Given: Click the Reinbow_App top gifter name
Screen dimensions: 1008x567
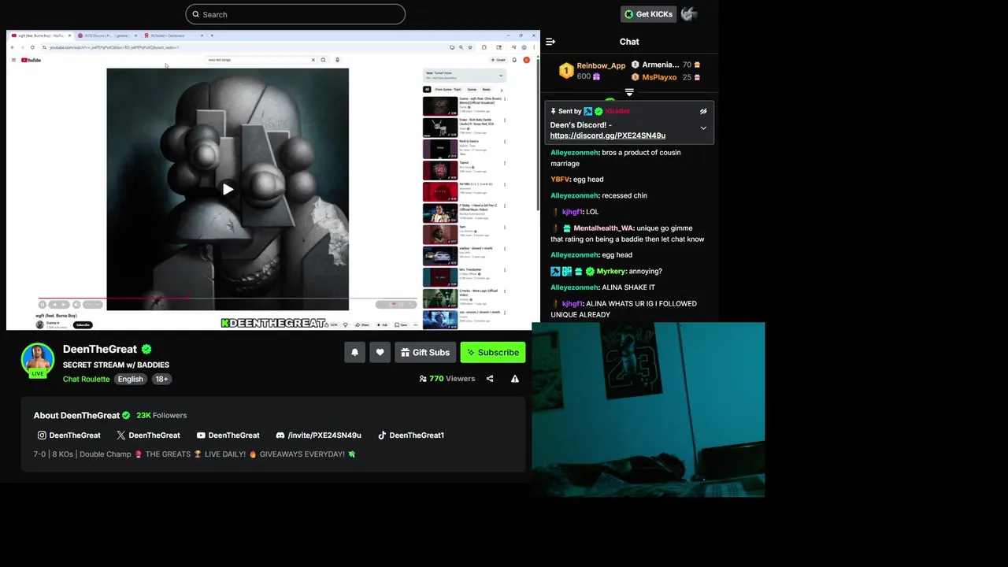Looking at the screenshot, I should [x=601, y=65].
